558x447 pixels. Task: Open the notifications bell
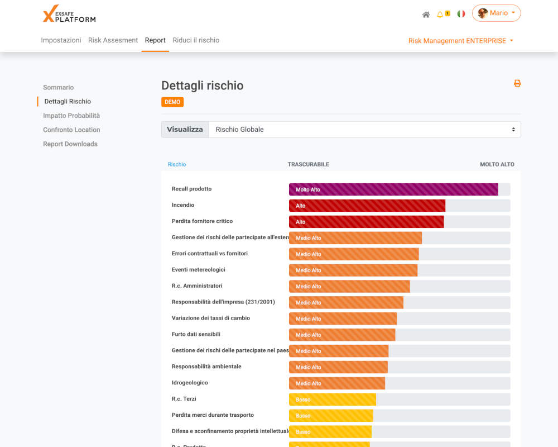tap(440, 15)
